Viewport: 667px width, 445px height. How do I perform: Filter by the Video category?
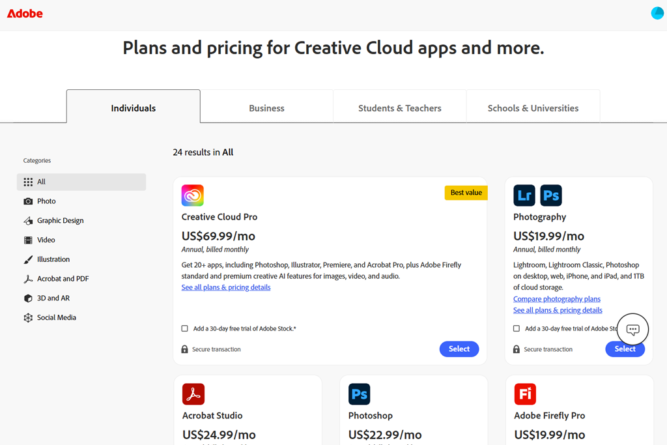point(81,240)
